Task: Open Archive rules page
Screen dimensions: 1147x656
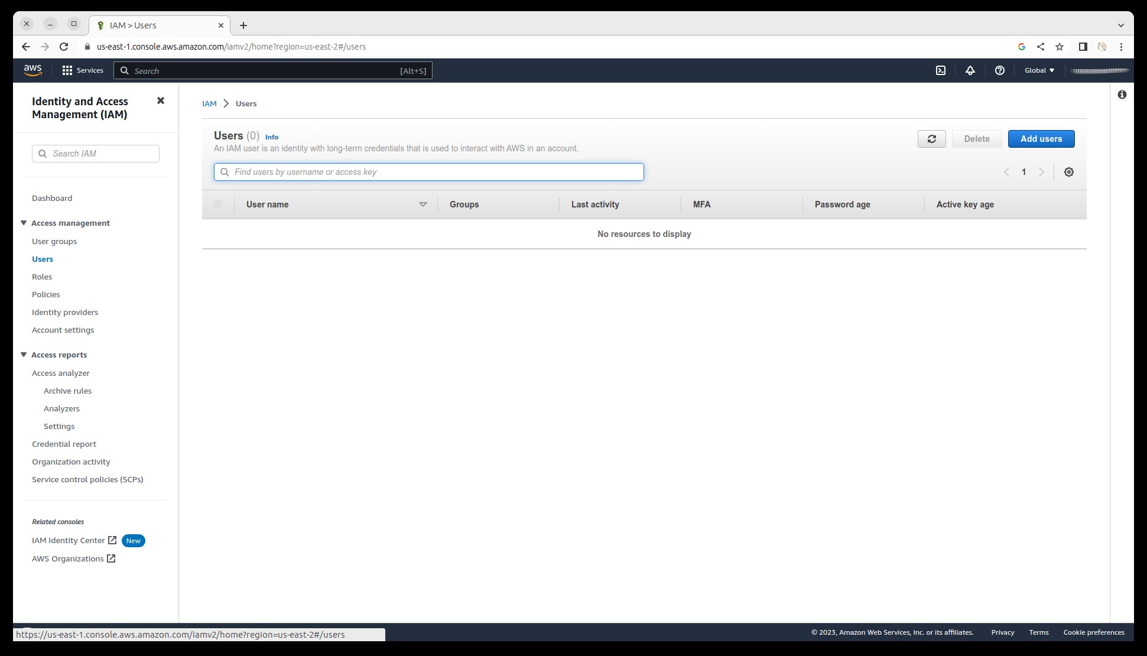Action: pyautogui.click(x=68, y=391)
